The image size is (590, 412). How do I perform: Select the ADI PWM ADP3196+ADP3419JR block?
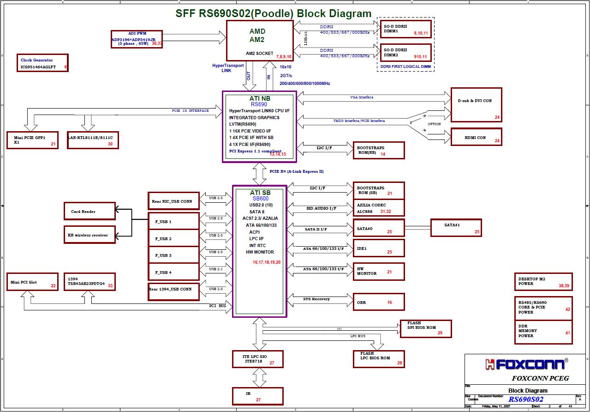(x=137, y=39)
